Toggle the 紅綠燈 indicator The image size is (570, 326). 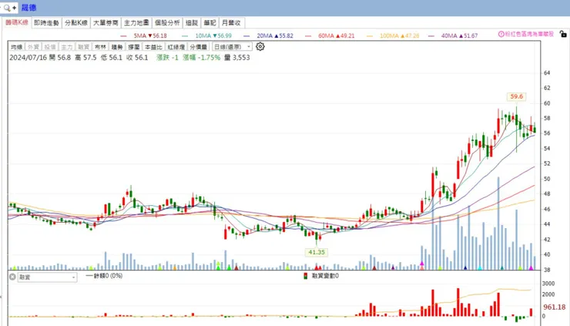click(x=176, y=47)
